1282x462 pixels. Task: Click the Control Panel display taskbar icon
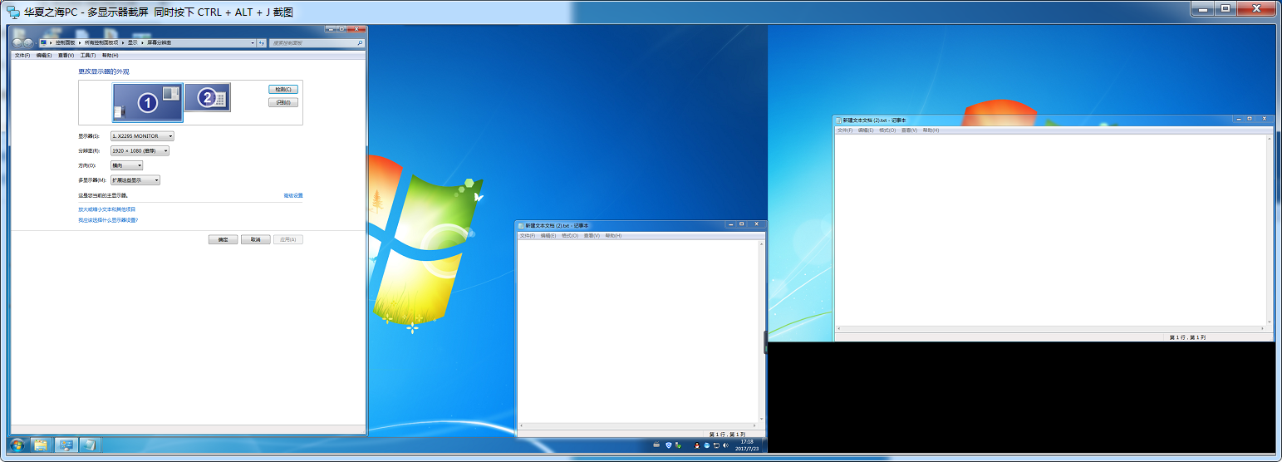pos(65,445)
